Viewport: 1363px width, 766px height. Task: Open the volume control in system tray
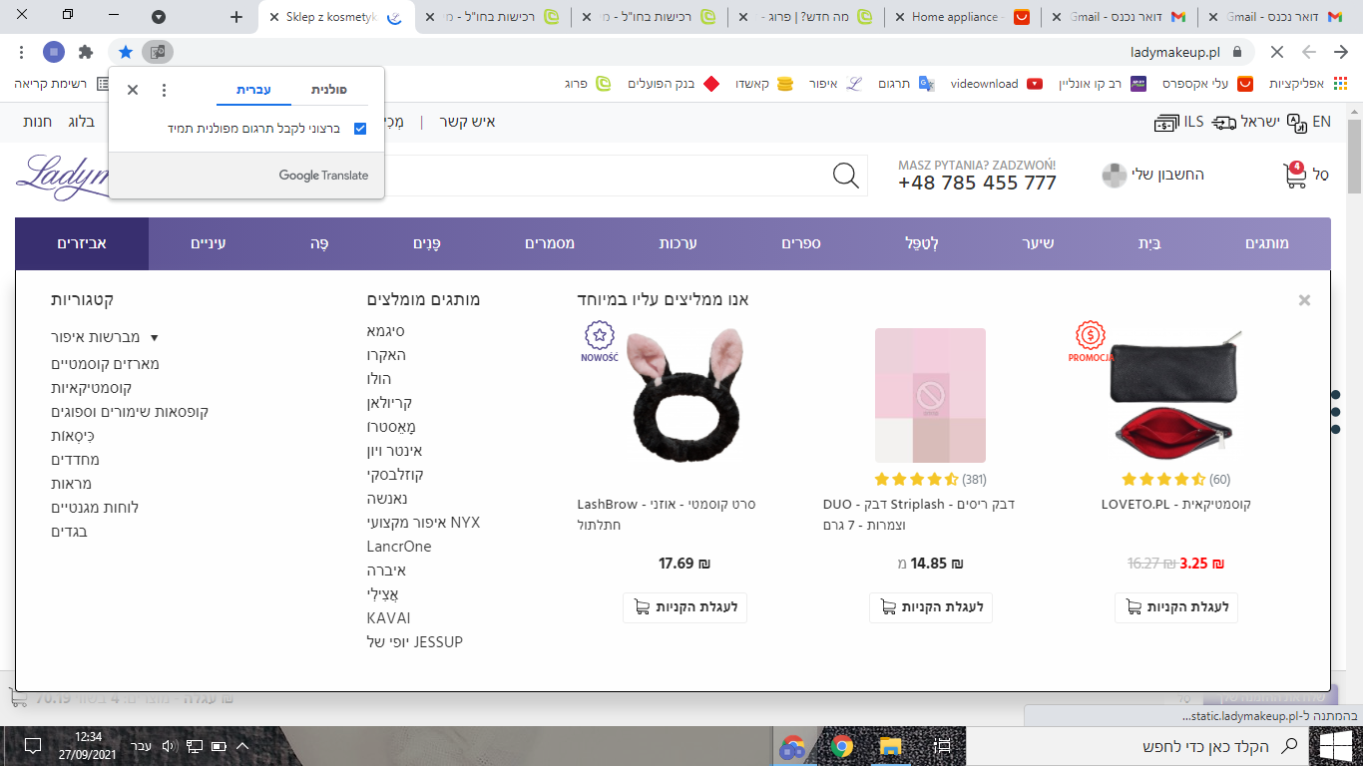168,746
